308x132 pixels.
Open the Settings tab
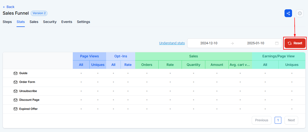[x=83, y=22]
